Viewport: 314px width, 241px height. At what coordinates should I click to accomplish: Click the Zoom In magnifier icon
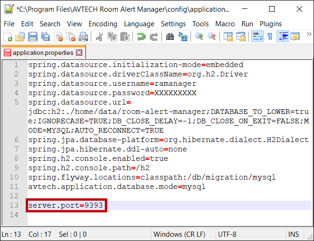199,37
